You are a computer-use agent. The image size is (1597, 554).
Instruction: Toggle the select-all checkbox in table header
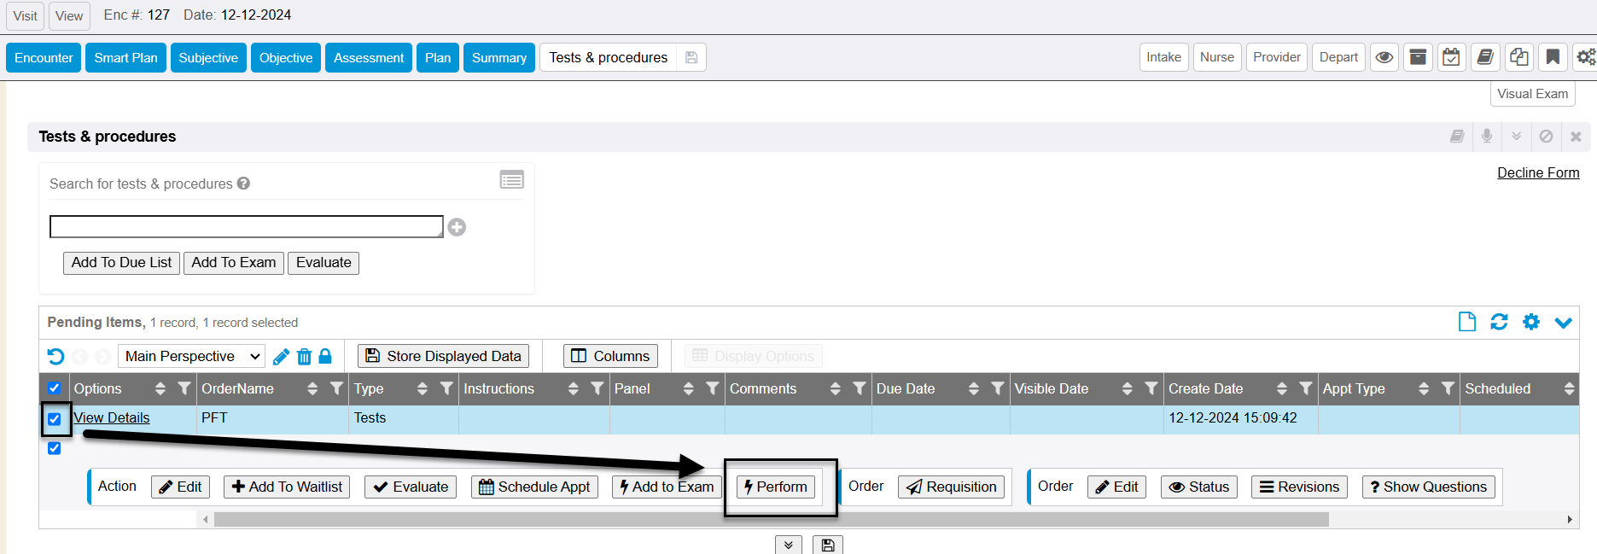55,388
